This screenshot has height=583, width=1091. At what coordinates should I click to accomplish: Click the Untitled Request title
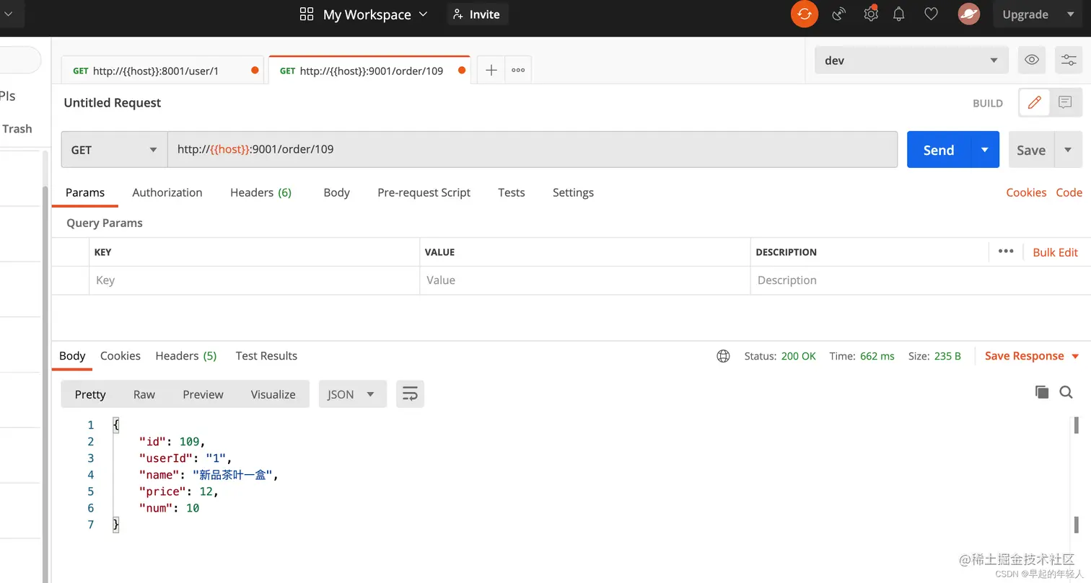(x=113, y=102)
